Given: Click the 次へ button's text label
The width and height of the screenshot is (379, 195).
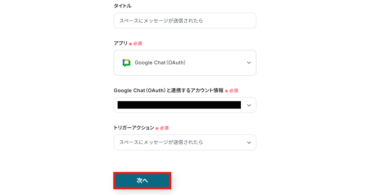Looking at the screenshot, I should [x=142, y=180].
